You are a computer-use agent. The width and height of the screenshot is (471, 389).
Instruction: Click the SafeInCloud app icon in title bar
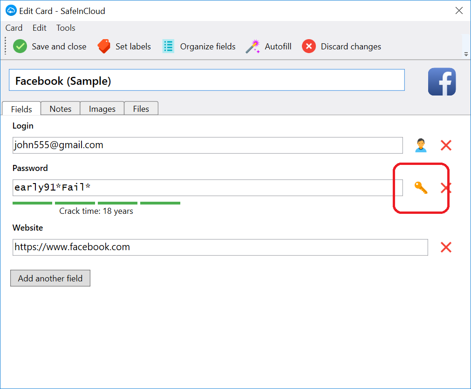point(11,11)
